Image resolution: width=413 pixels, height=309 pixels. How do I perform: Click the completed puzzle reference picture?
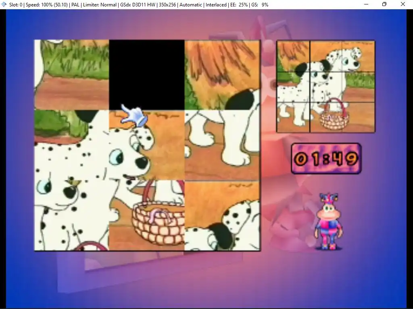click(326, 87)
